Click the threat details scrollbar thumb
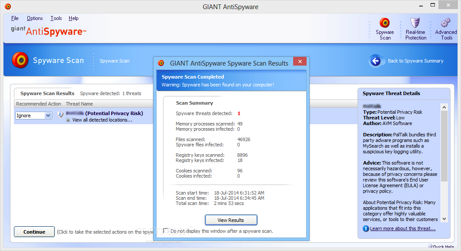Image resolution: width=461 pixels, height=251 pixels. 444,146
